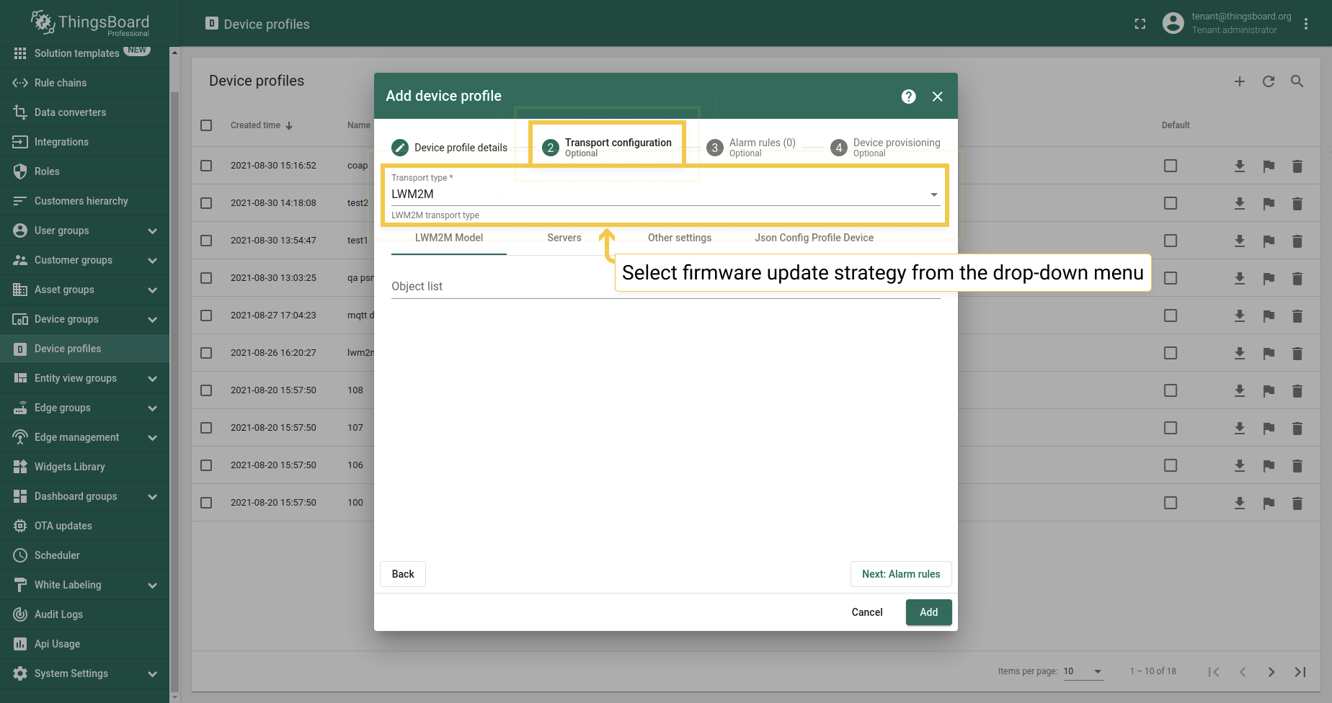
Task: Toggle fullscreen mode
Action: coord(1140,24)
